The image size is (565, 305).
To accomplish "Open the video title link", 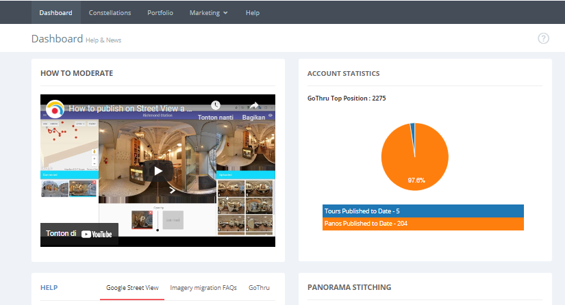I will (x=130, y=109).
